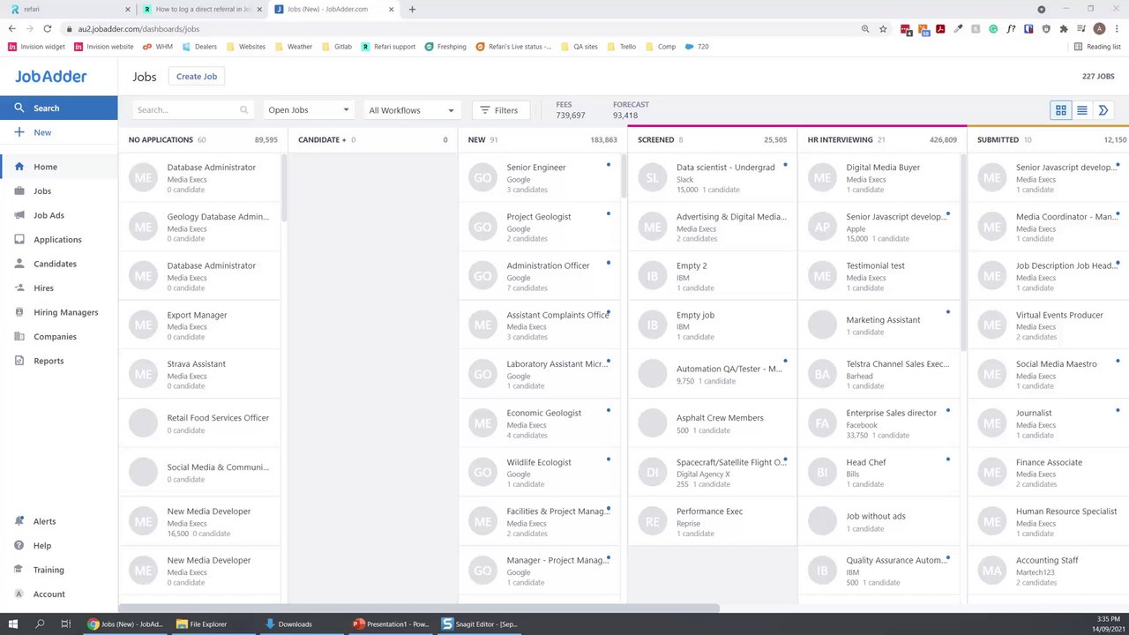
Task: Open the Invision widget bookmark
Action: (x=36, y=47)
